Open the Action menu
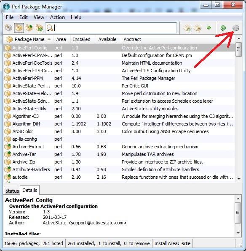The image size is (246, 251). tap(57, 17)
